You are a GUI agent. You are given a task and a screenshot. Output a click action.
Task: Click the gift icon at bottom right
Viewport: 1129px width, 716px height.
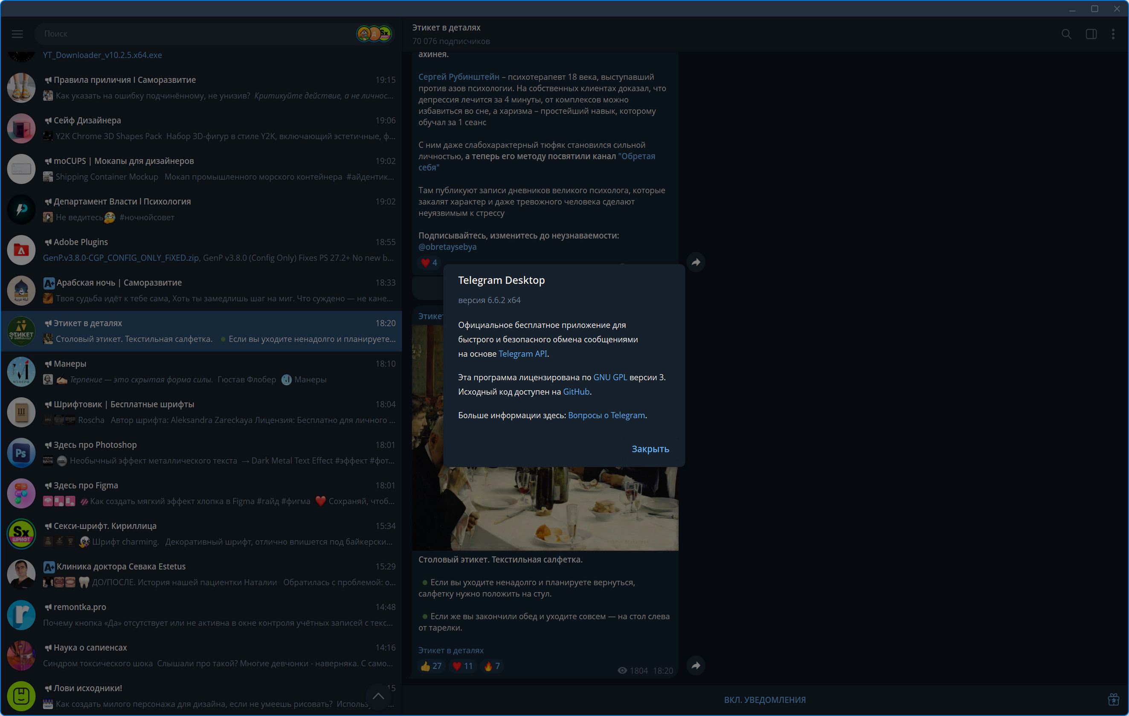point(1114,700)
